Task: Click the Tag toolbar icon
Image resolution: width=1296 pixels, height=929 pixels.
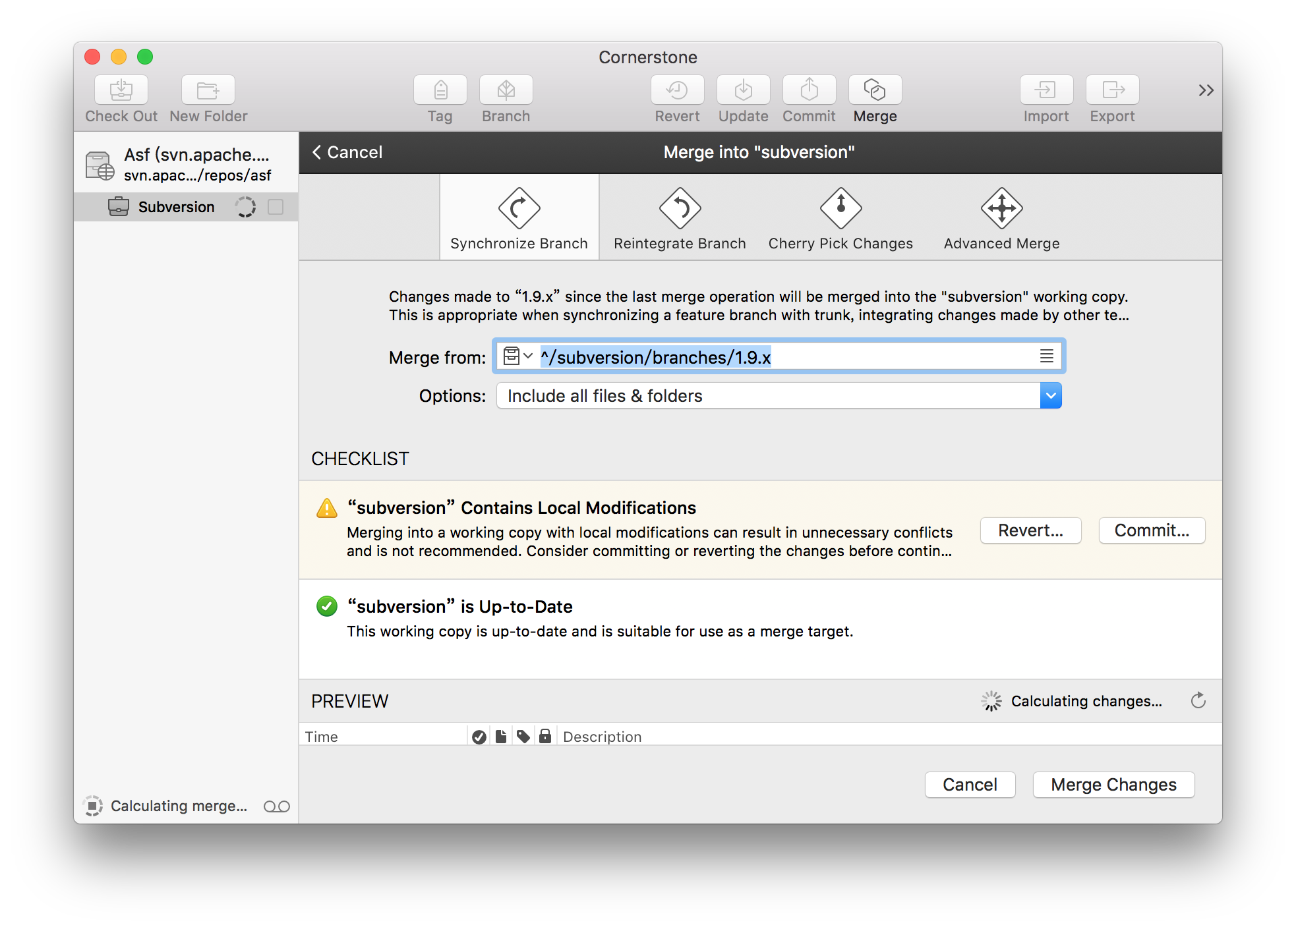Action: pos(440,90)
